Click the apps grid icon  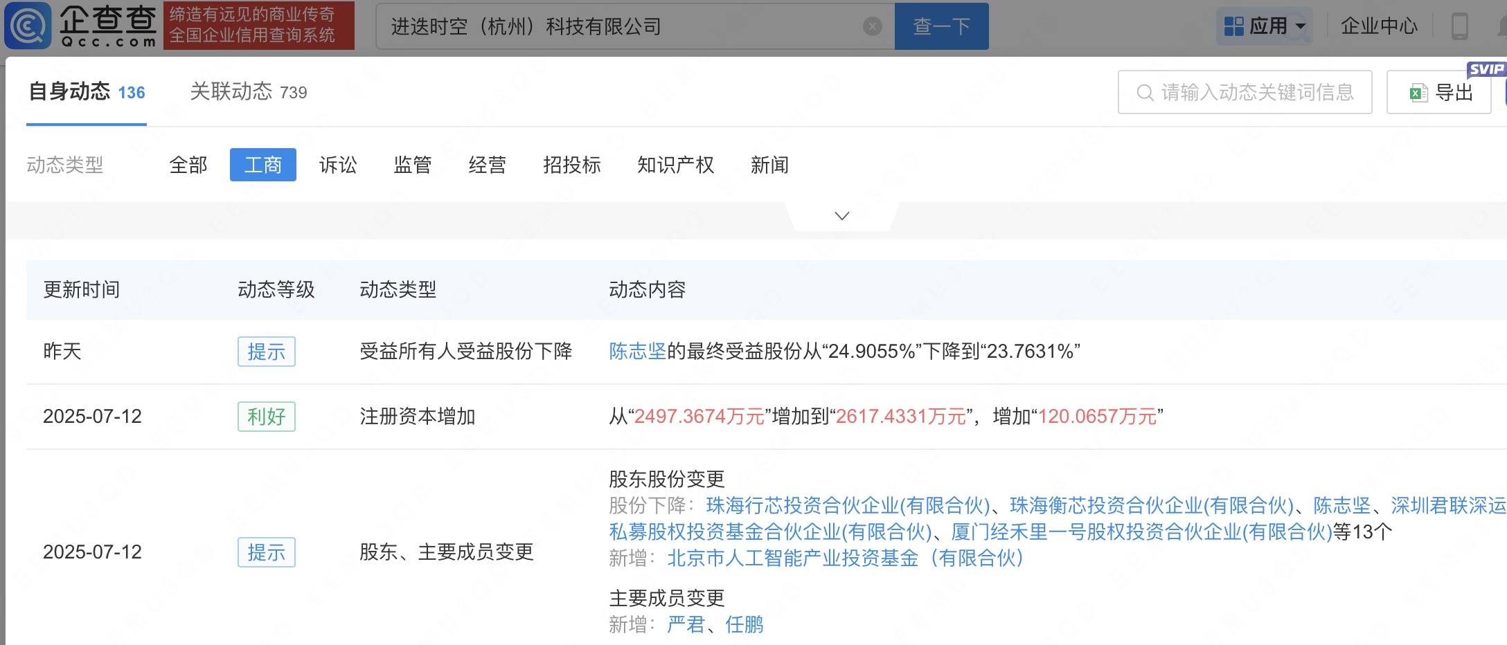point(1233,26)
